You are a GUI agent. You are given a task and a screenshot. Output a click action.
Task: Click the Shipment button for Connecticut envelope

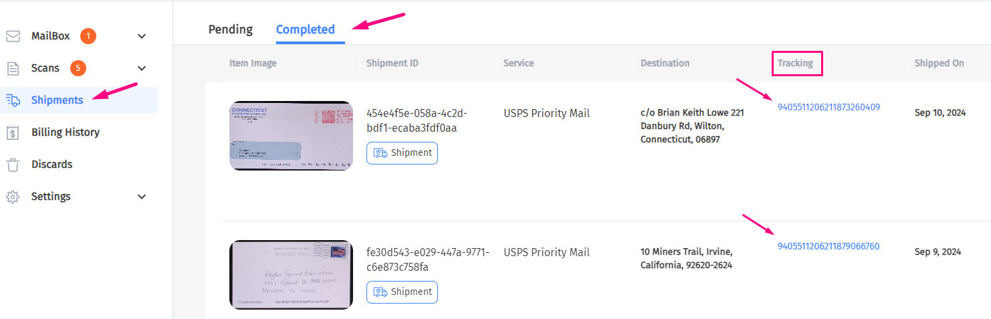point(402,153)
